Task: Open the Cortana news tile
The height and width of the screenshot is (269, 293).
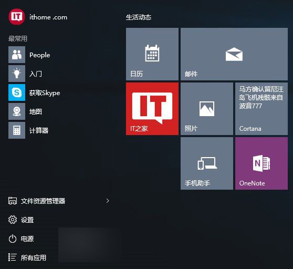Action: coord(261,109)
